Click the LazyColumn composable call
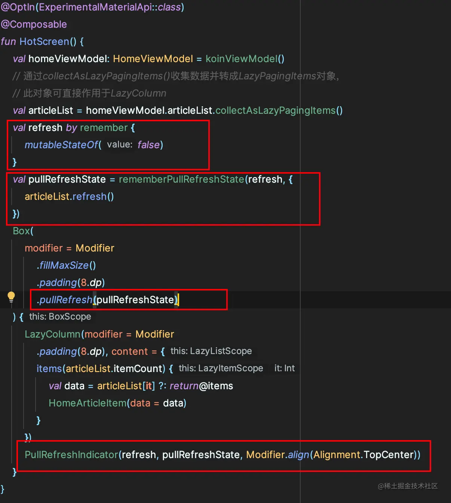The image size is (451, 503). 52,334
